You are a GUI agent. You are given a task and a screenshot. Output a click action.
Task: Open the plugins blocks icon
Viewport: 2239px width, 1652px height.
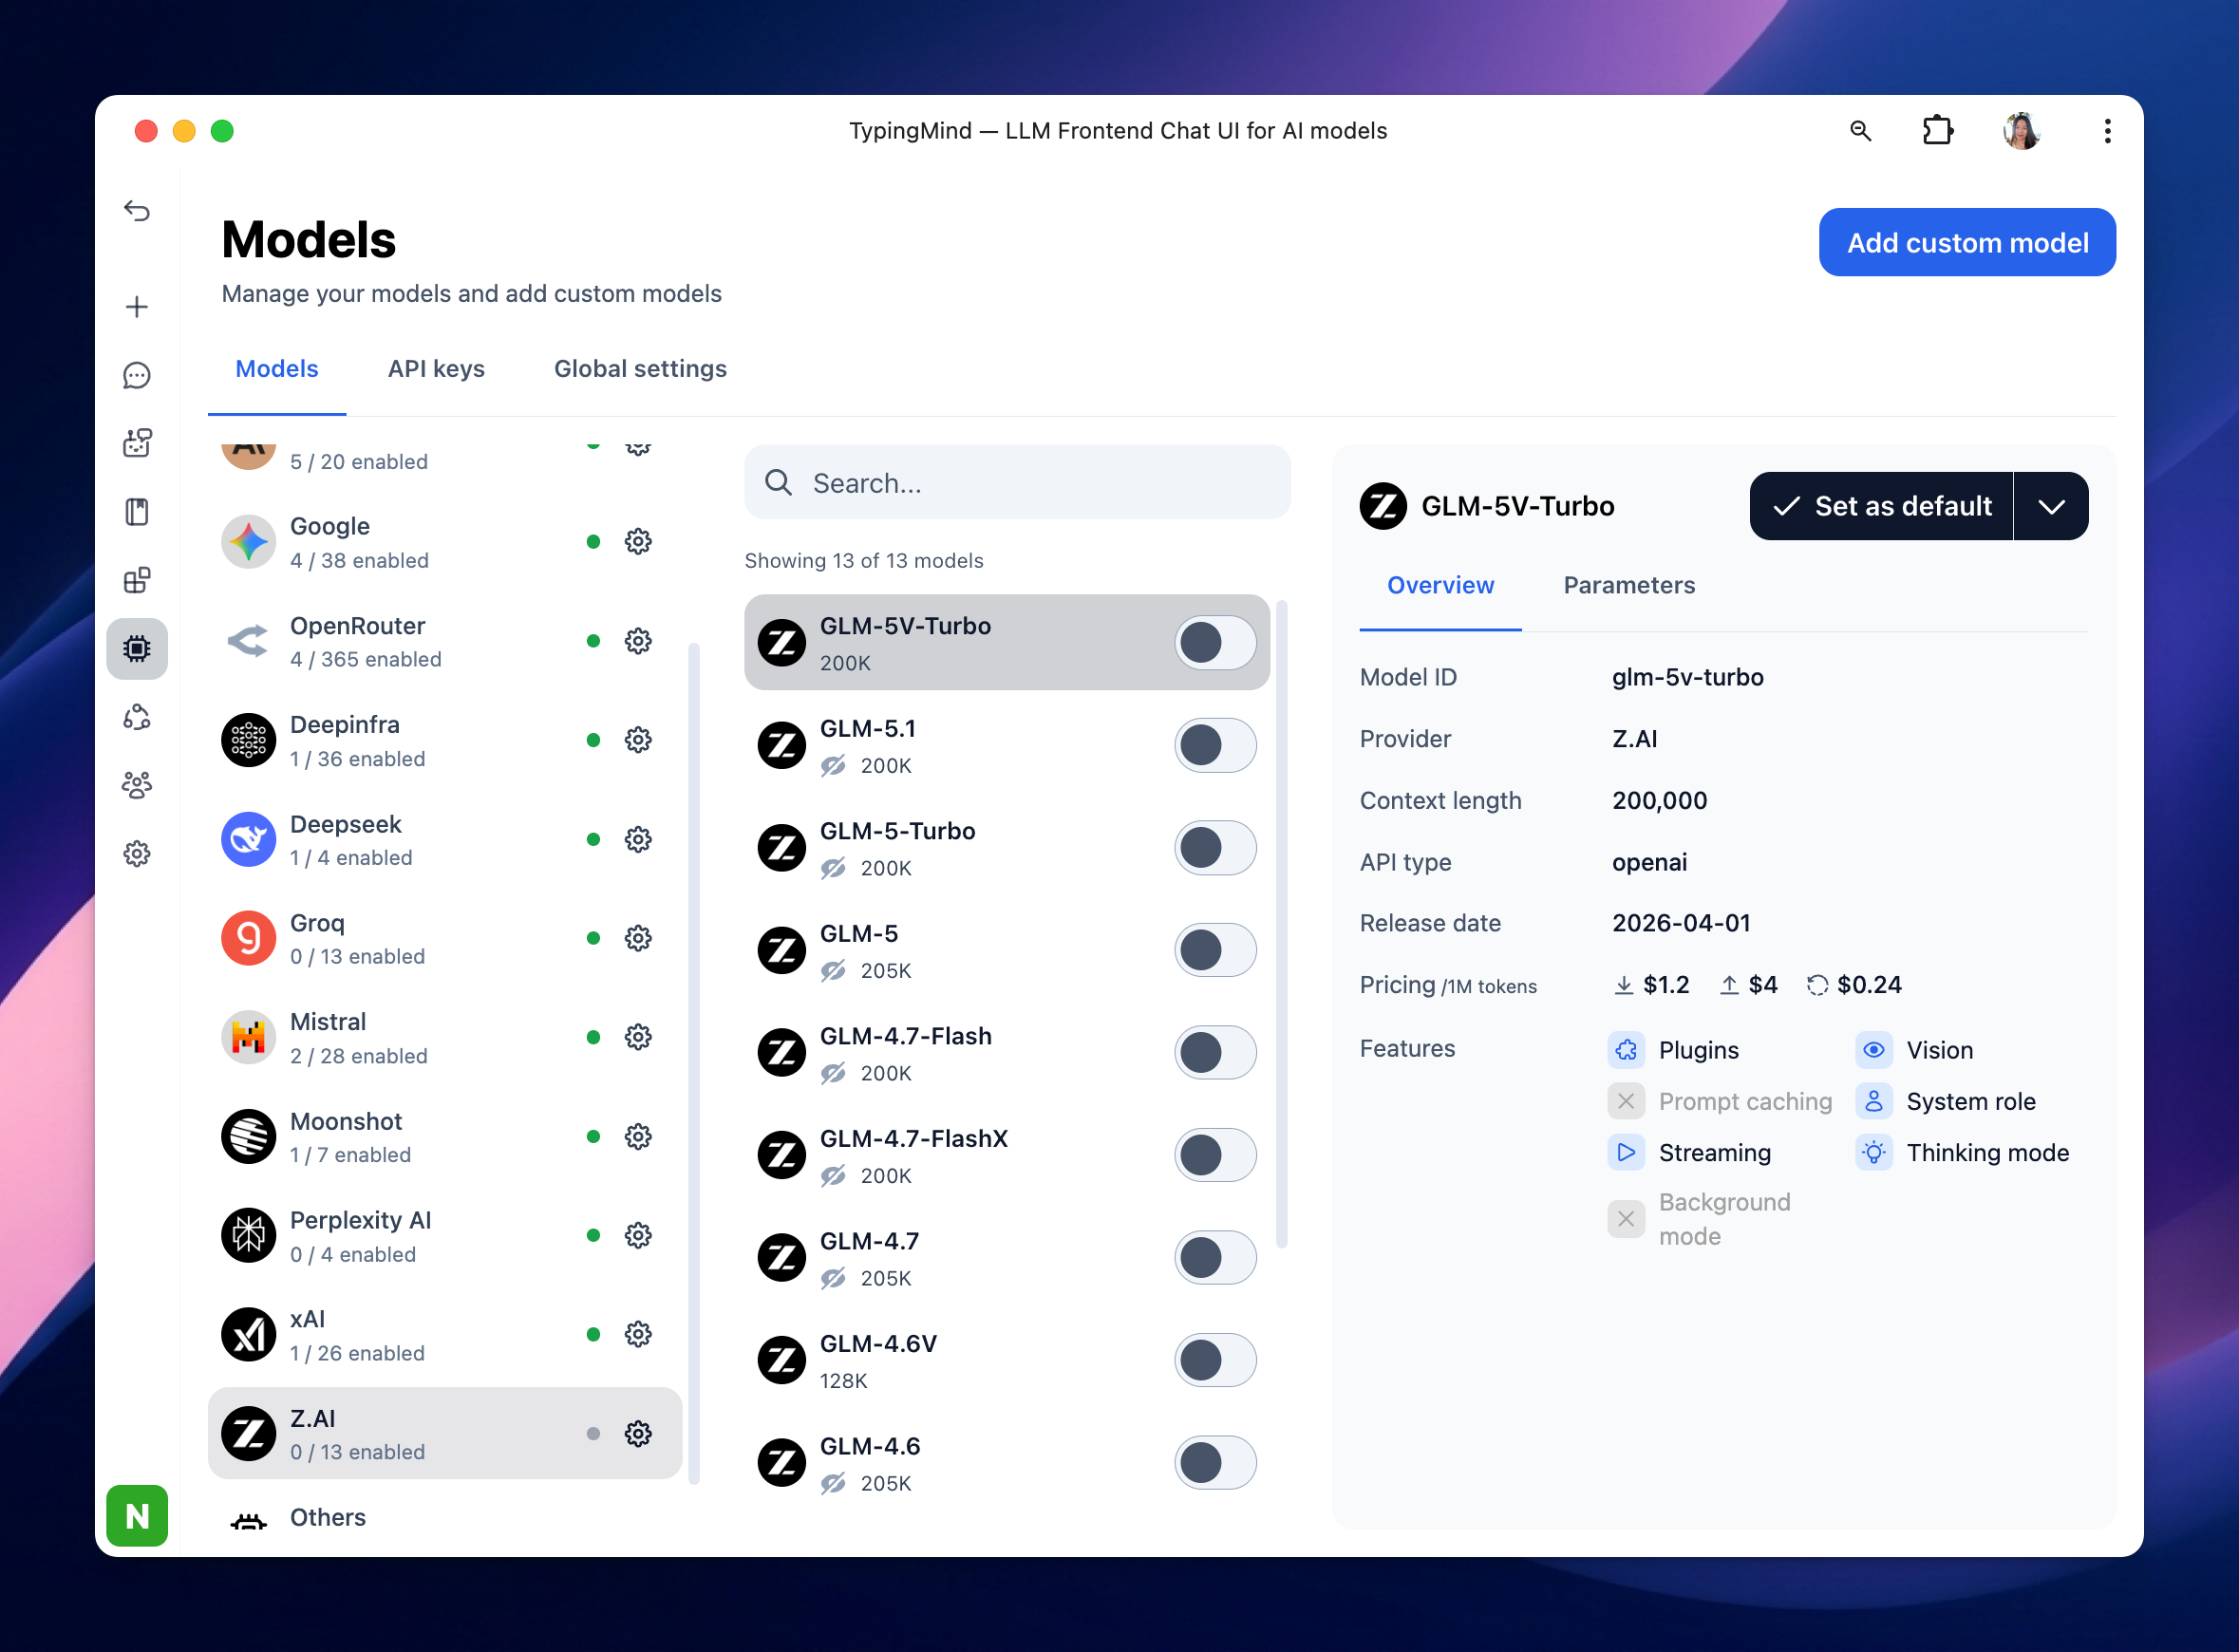tap(137, 580)
